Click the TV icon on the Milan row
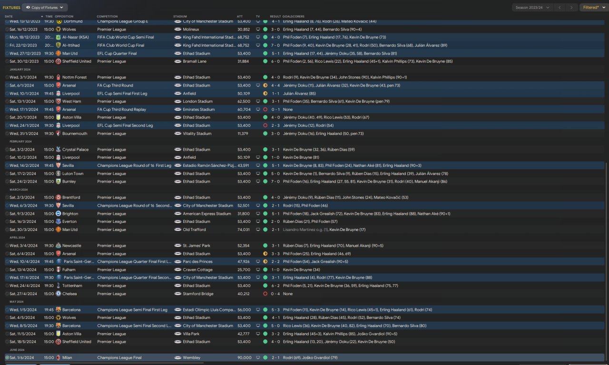Screen dimensions: 609x365 pos(258,357)
